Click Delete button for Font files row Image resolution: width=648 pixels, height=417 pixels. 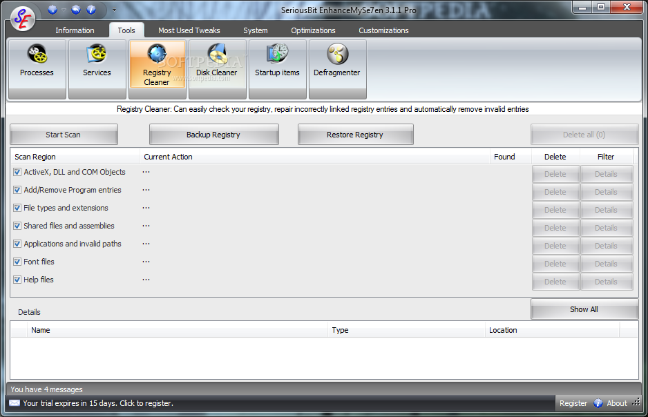click(x=555, y=264)
